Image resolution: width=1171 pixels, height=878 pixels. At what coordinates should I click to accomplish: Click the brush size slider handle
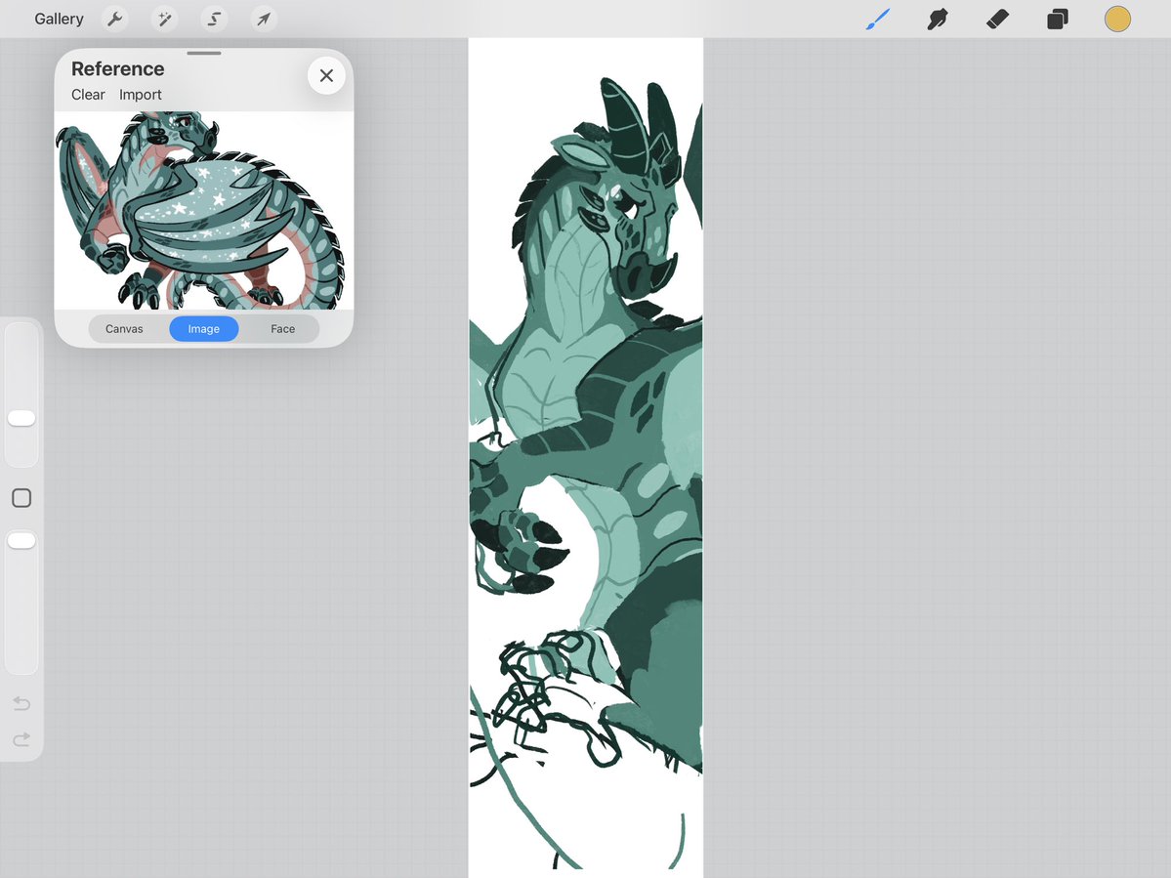[x=21, y=418]
